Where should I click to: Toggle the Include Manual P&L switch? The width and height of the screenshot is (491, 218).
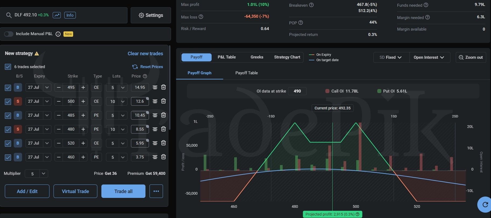point(9,34)
